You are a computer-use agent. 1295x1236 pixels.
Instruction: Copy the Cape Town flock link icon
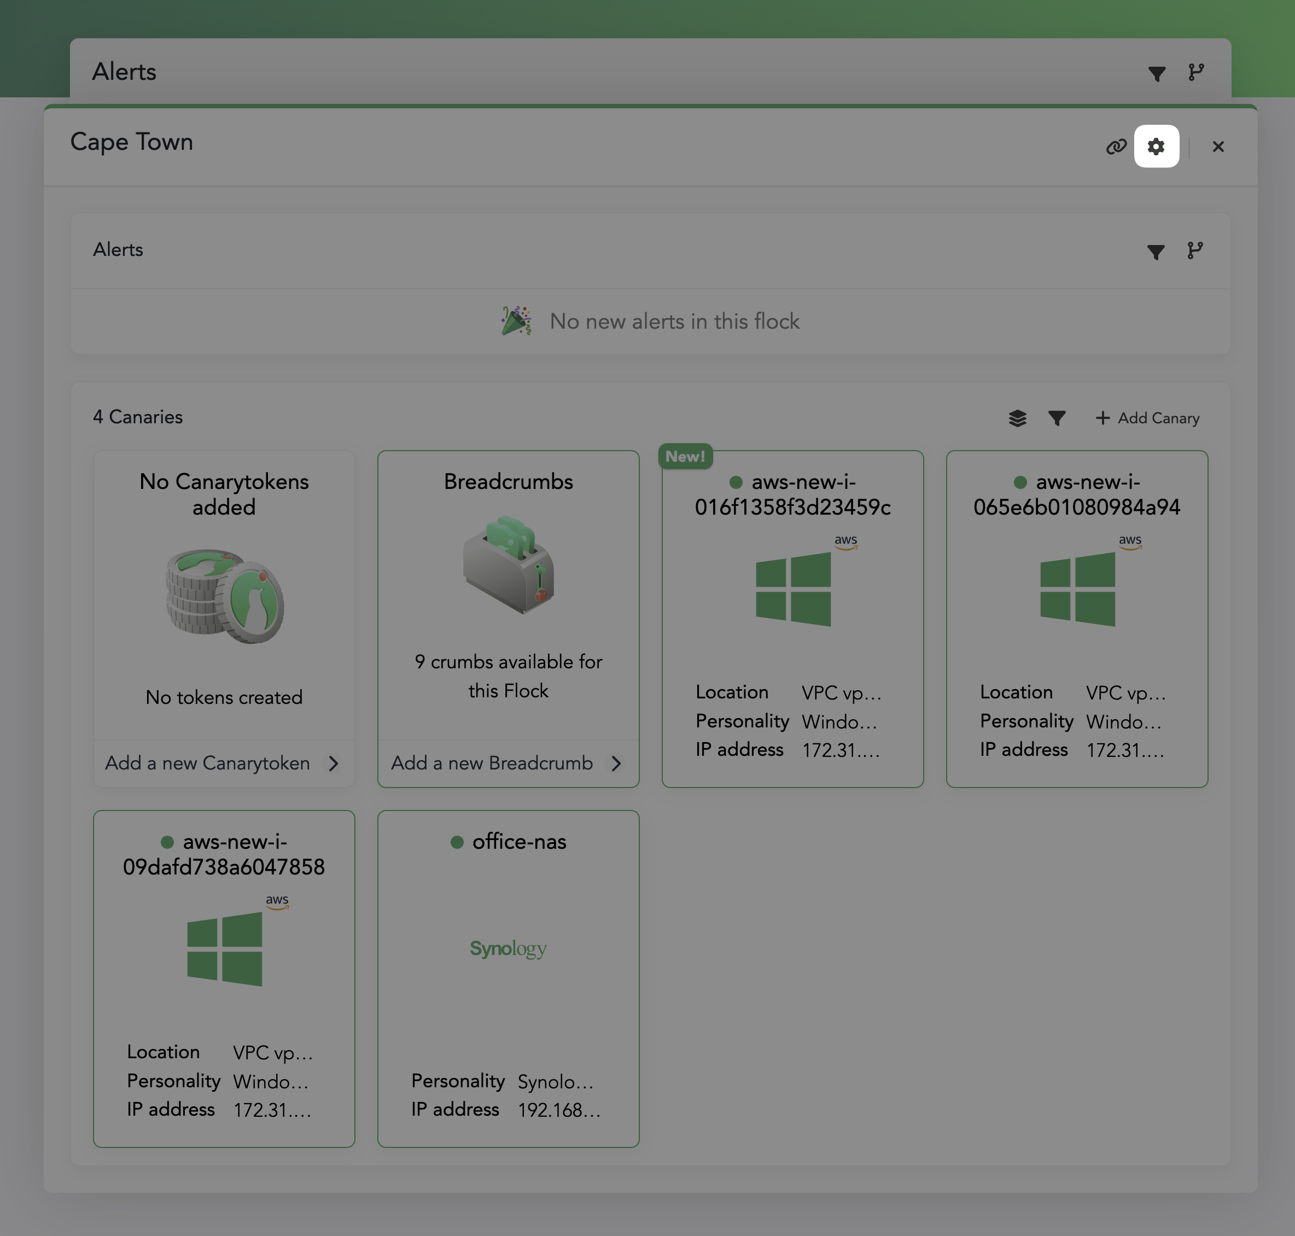click(x=1116, y=146)
